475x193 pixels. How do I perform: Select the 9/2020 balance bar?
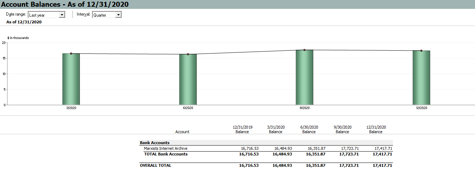304,78
